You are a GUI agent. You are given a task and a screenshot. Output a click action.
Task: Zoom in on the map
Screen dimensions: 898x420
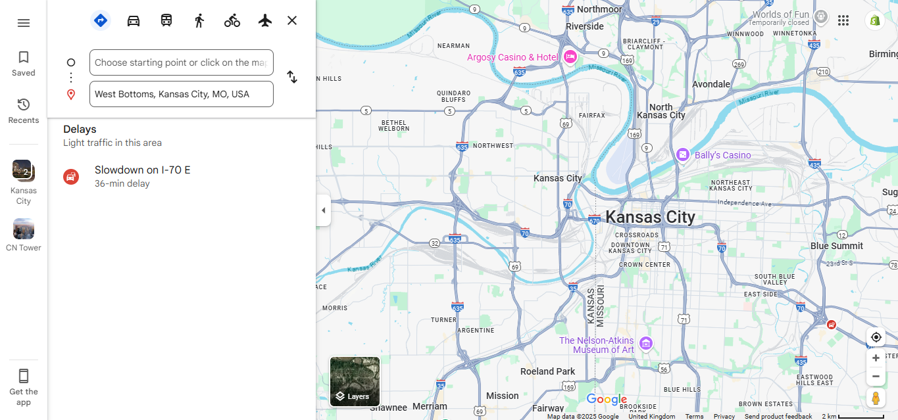876,358
